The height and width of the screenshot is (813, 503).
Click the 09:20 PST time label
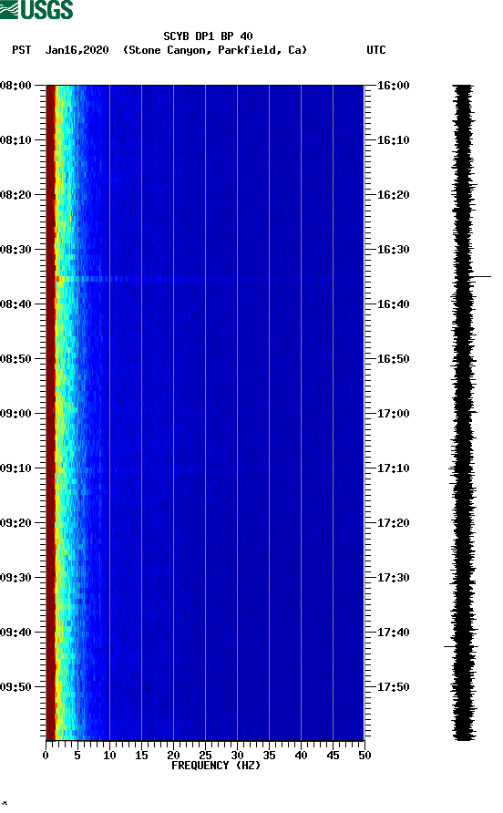point(15,523)
